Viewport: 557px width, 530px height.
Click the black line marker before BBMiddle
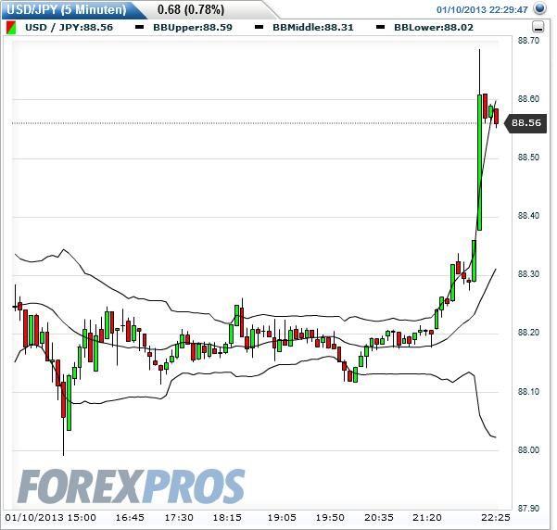[x=260, y=27]
